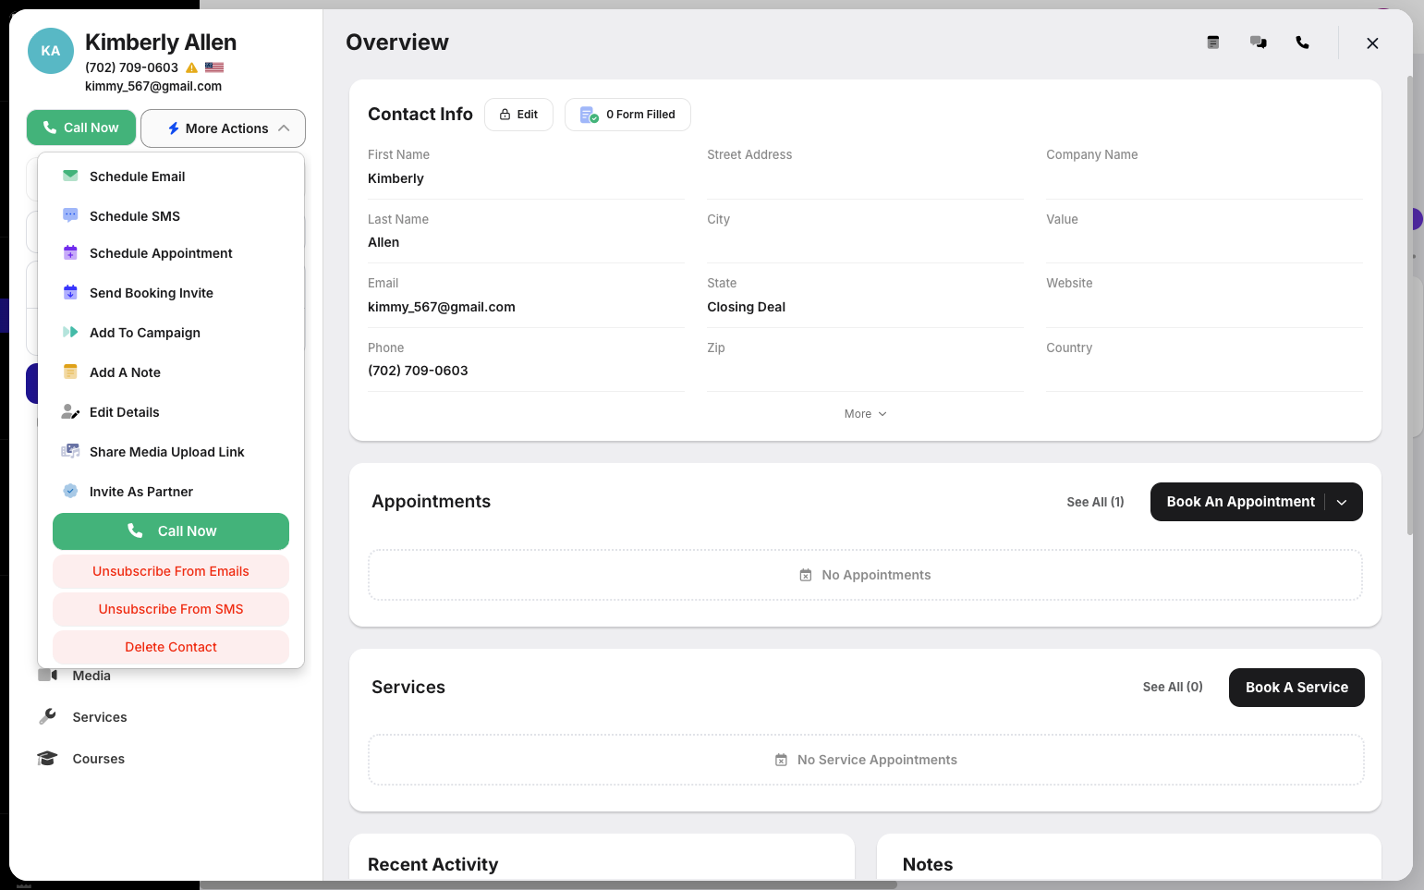Click the phone icon in Overview header

(x=1302, y=43)
